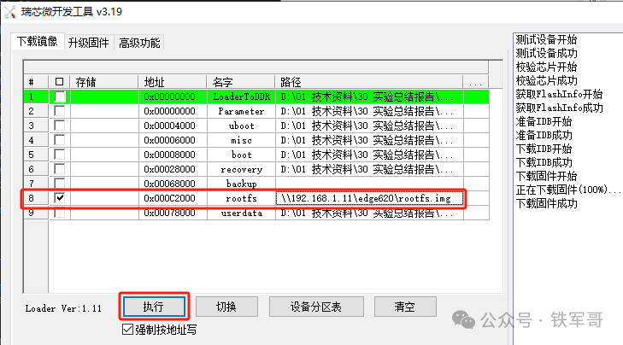Click the rootfs.img path field
The width and height of the screenshot is (623, 345).
(x=371, y=198)
